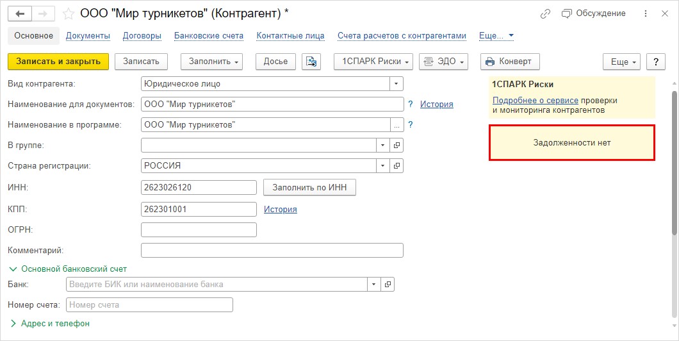Click the back navigation arrow
Image resolution: width=679 pixels, height=341 pixels.
pos(19,14)
